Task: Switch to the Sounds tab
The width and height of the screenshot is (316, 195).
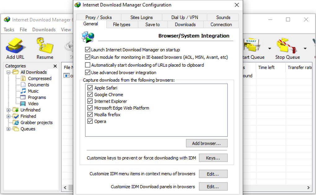Action: point(223,17)
